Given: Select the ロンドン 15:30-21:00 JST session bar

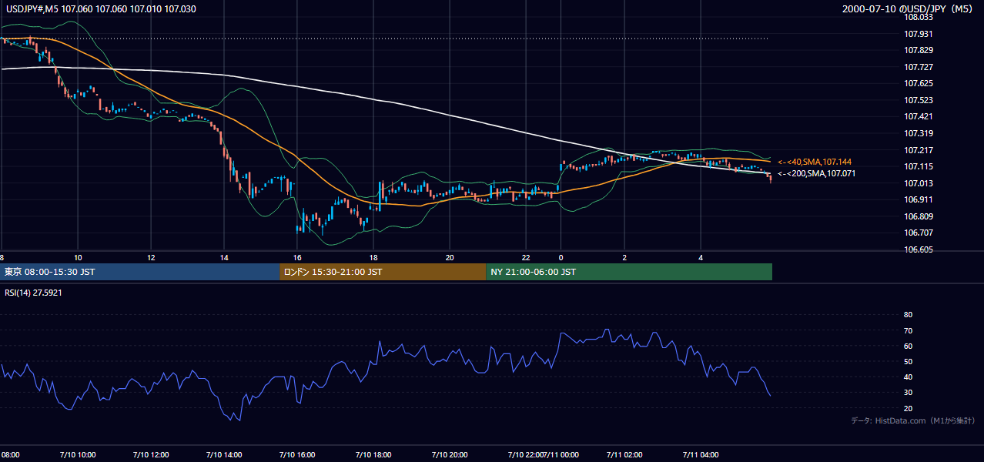Looking at the screenshot, I should (x=383, y=272).
